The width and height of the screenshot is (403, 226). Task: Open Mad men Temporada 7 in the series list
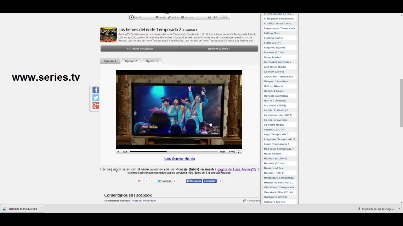[x=279, y=149]
